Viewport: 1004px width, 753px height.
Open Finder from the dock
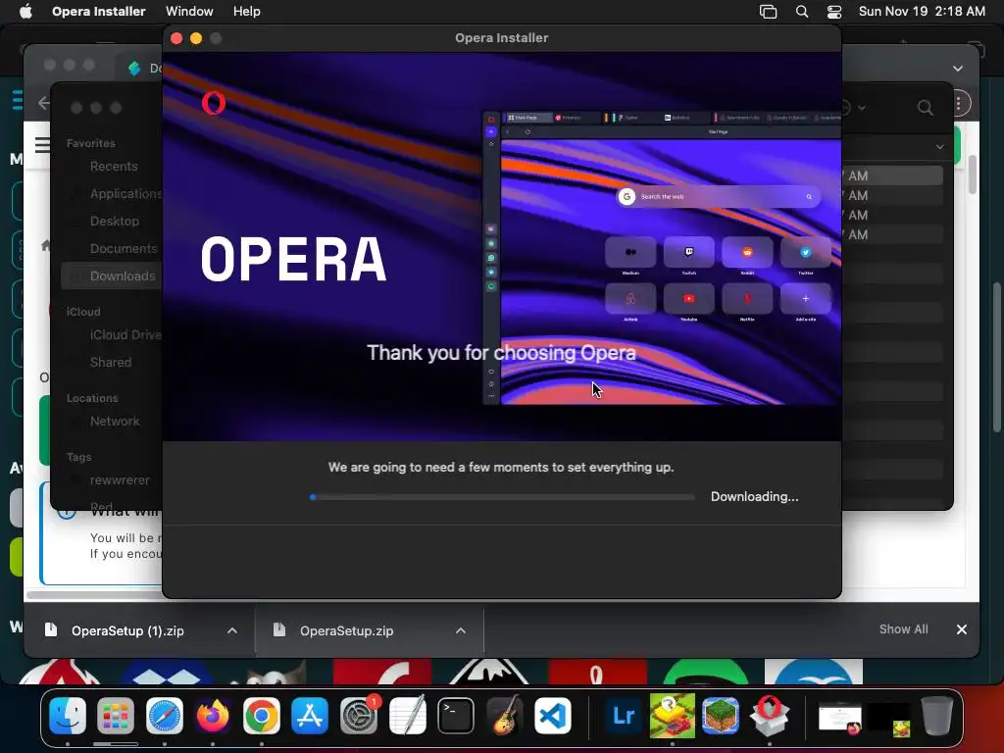click(x=68, y=715)
